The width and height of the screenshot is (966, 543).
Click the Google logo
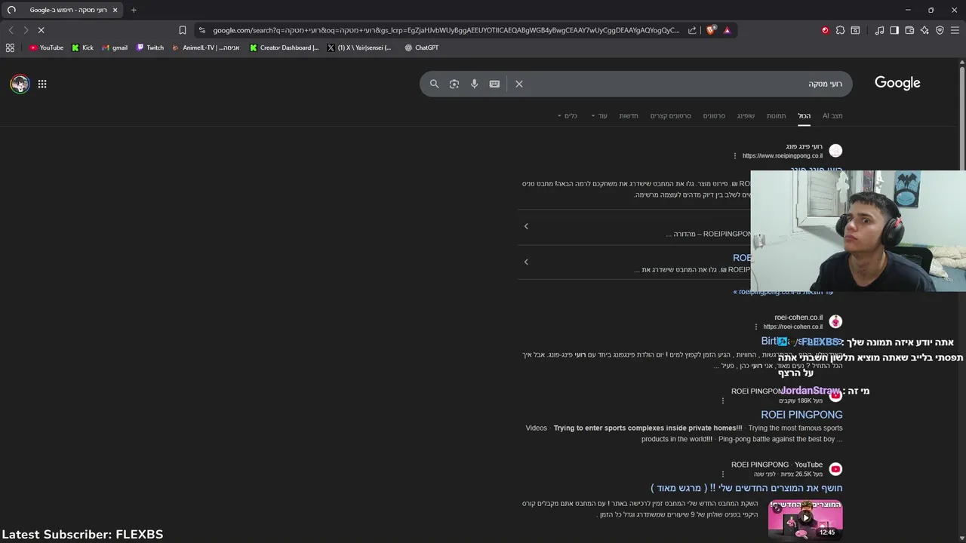[897, 83]
